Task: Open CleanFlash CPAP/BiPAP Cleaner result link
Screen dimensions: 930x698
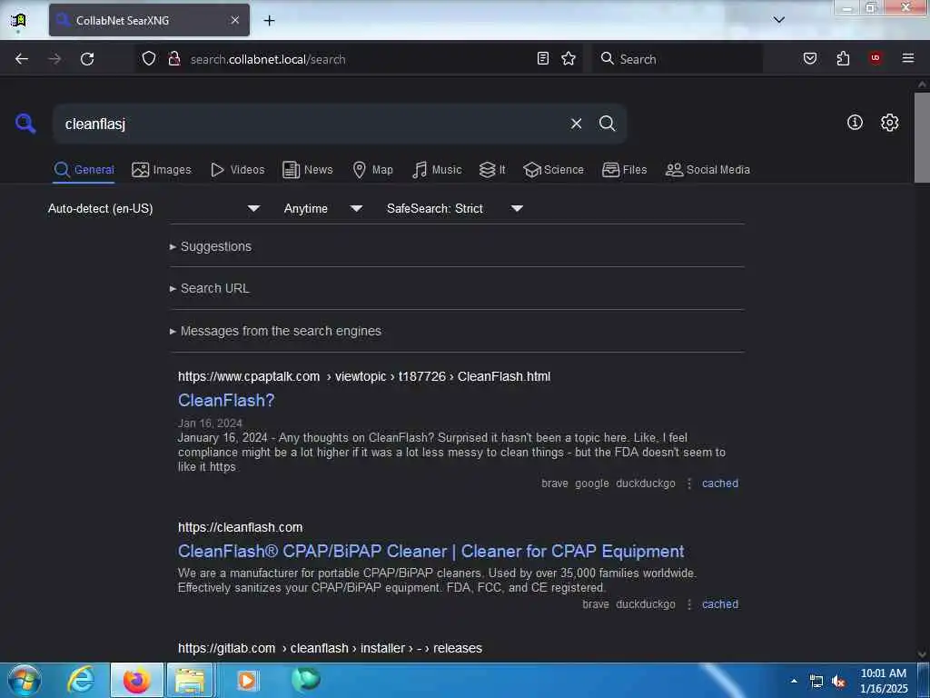Action: pyautogui.click(x=430, y=552)
